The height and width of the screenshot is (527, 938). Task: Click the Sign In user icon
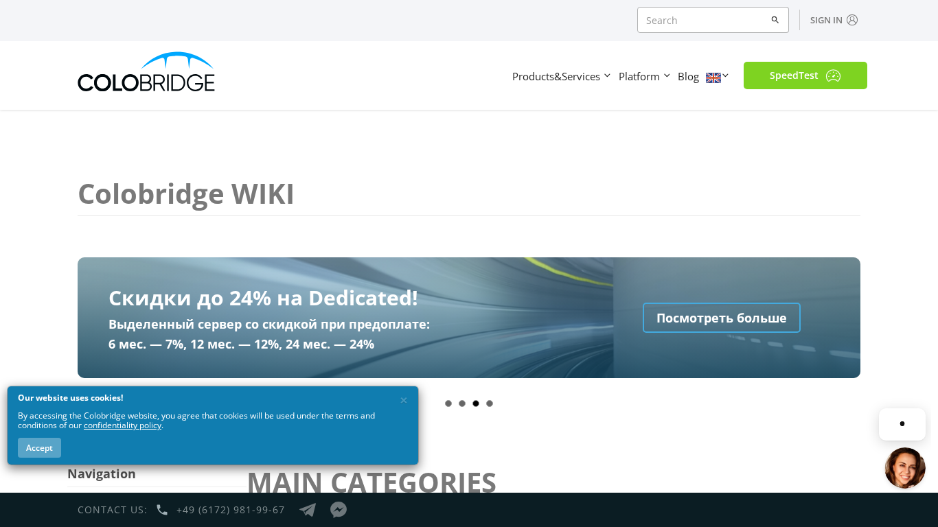click(852, 20)
